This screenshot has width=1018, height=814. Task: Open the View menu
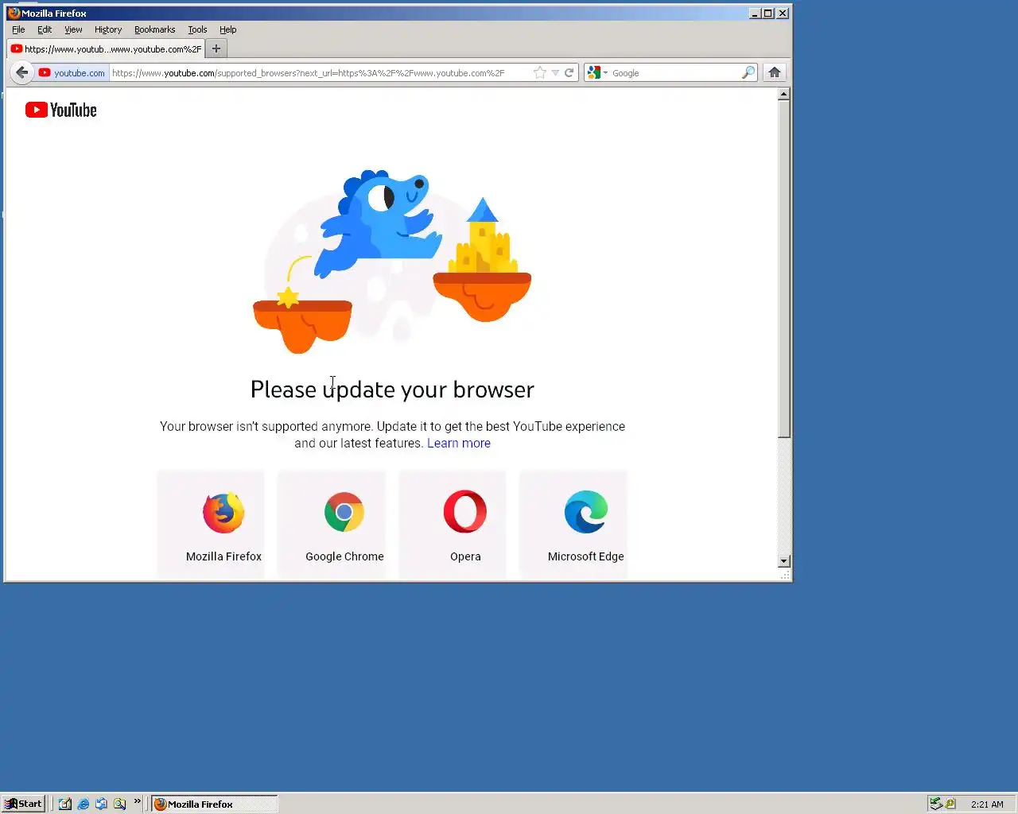[x=73, y=29]
